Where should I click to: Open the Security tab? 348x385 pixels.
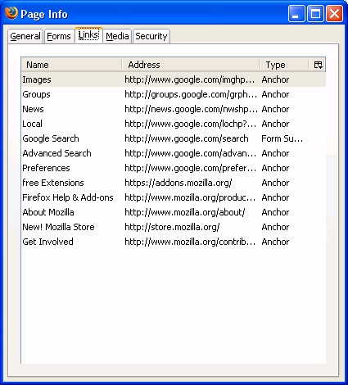(151, 36)
